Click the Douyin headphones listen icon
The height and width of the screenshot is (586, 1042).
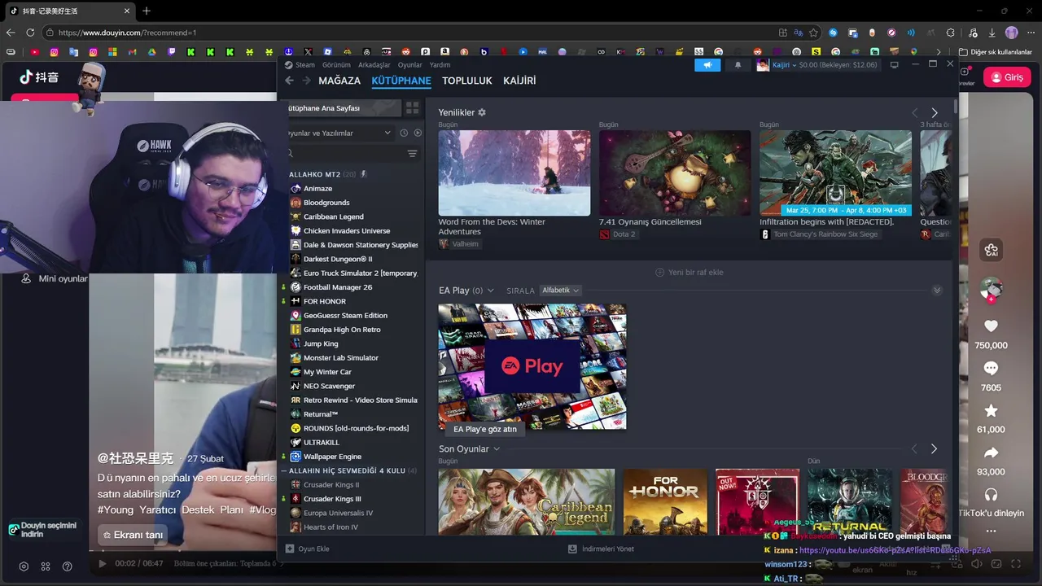click(x=991, y=495)
